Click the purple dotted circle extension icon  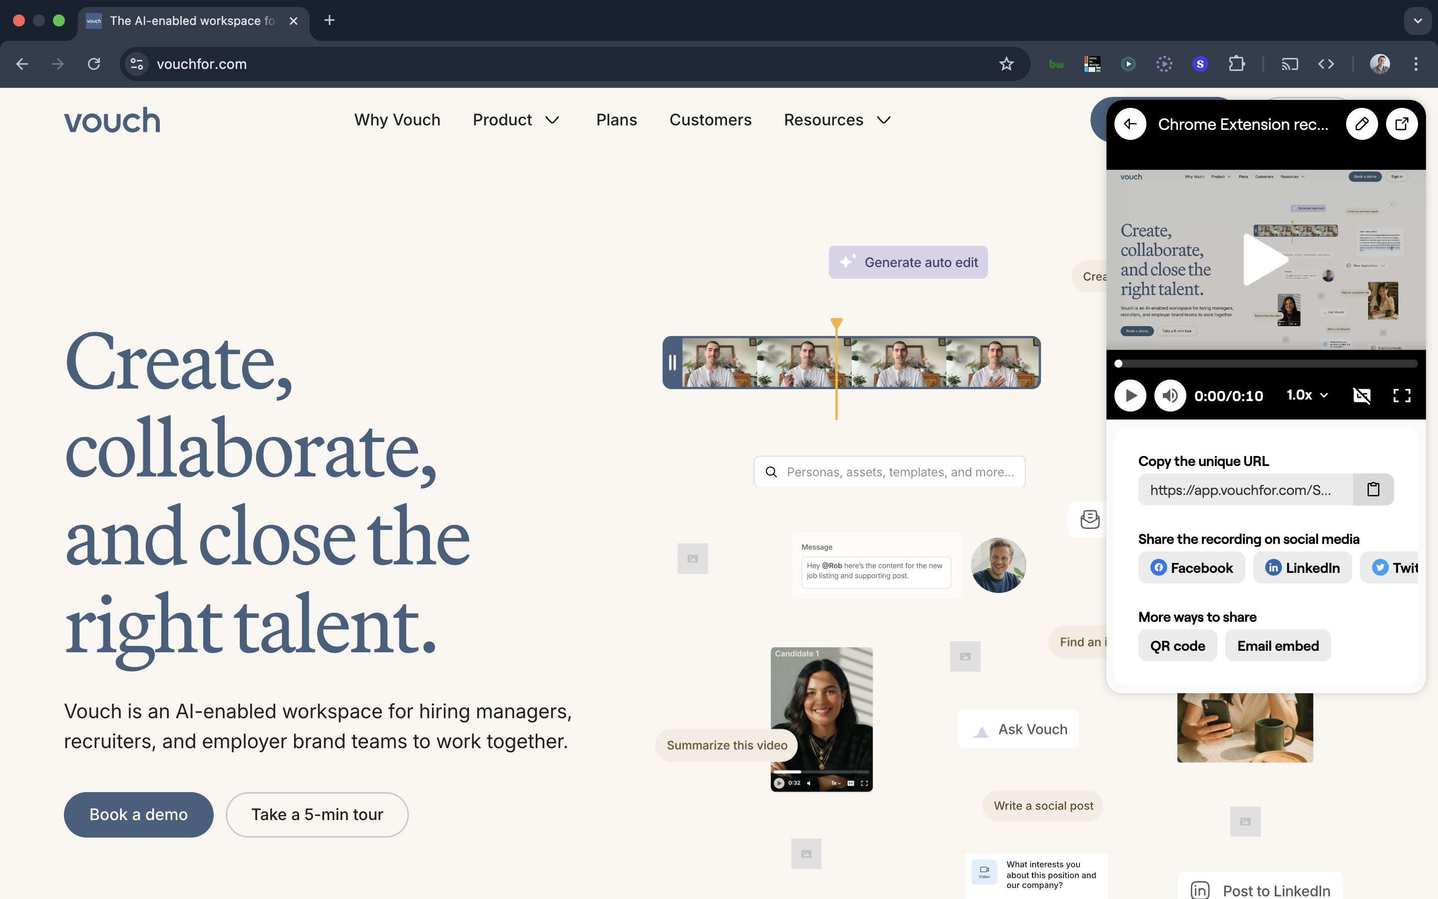pos(1164,63)
